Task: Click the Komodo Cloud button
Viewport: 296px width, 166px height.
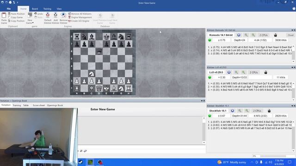Action: (x=290, y=35)
